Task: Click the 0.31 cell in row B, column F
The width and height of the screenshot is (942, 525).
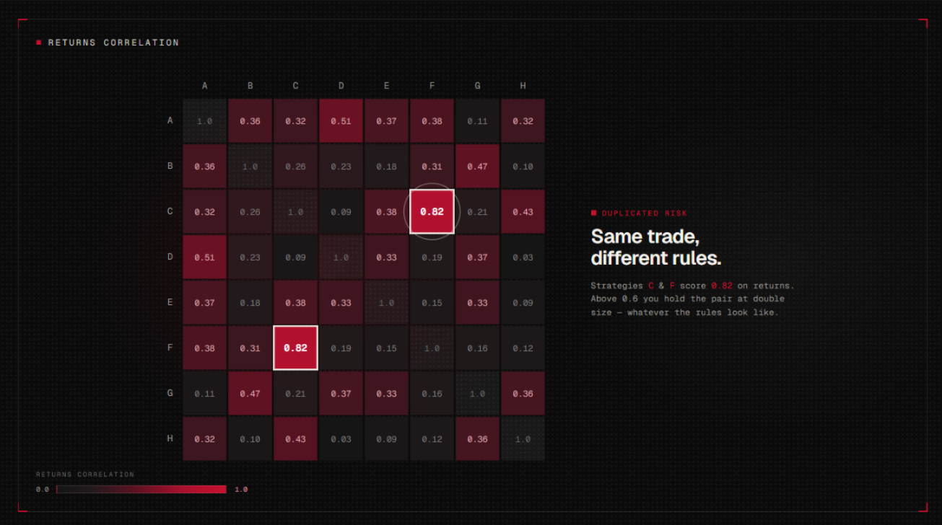Action: (x=432, y=166)
